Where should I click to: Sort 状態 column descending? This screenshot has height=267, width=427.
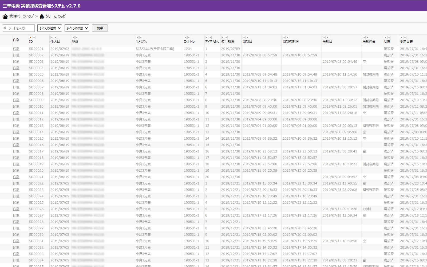(389, 38)
